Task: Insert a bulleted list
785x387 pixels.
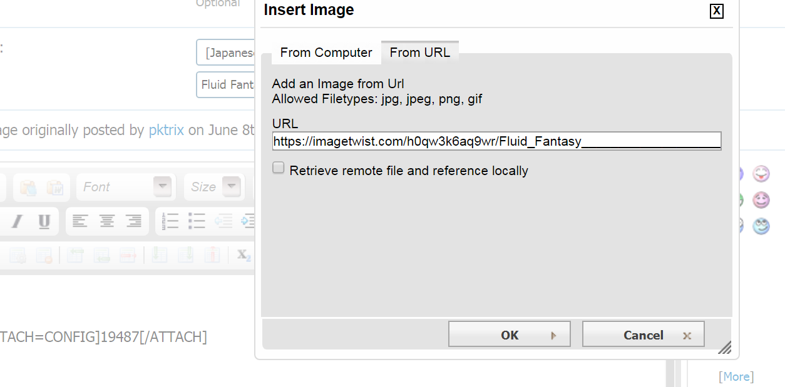Action: pos(197,221)
